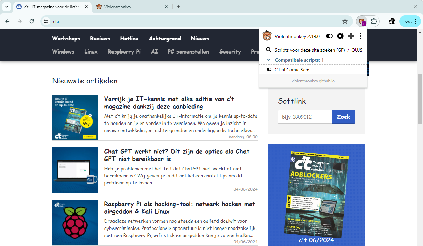Select the Raspberry Pi topic

pyautogui.click(x=124, y=51)
